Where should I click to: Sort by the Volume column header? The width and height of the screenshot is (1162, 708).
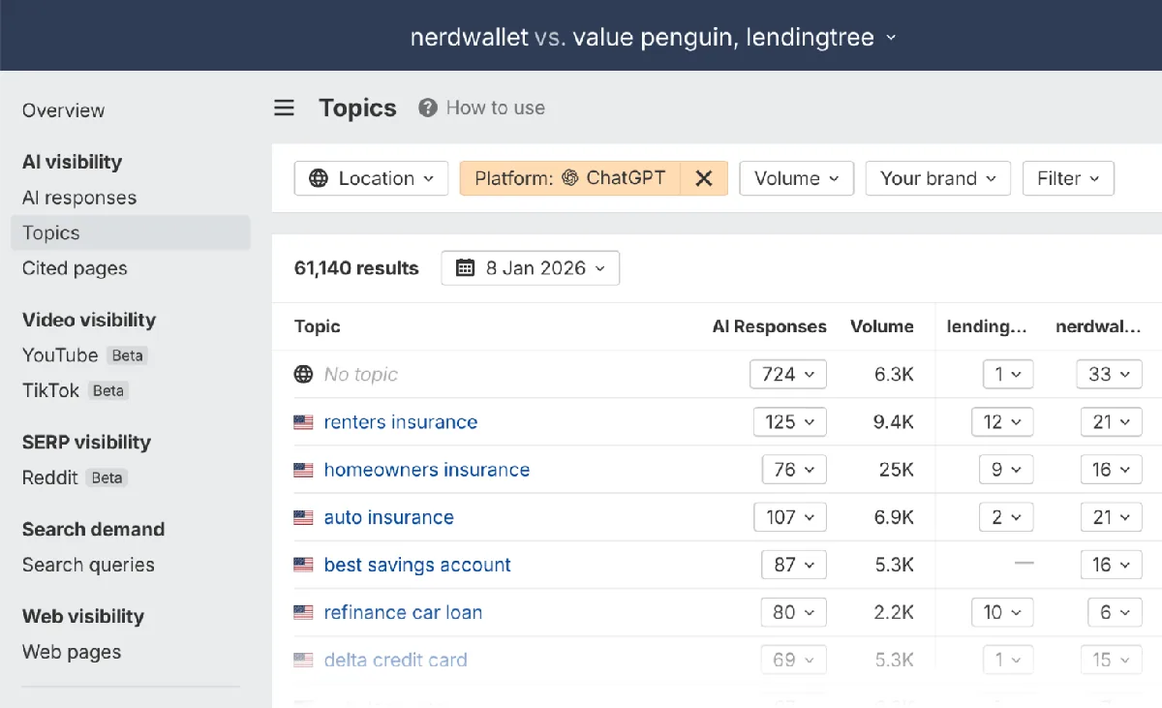click(x=882, y=326)
